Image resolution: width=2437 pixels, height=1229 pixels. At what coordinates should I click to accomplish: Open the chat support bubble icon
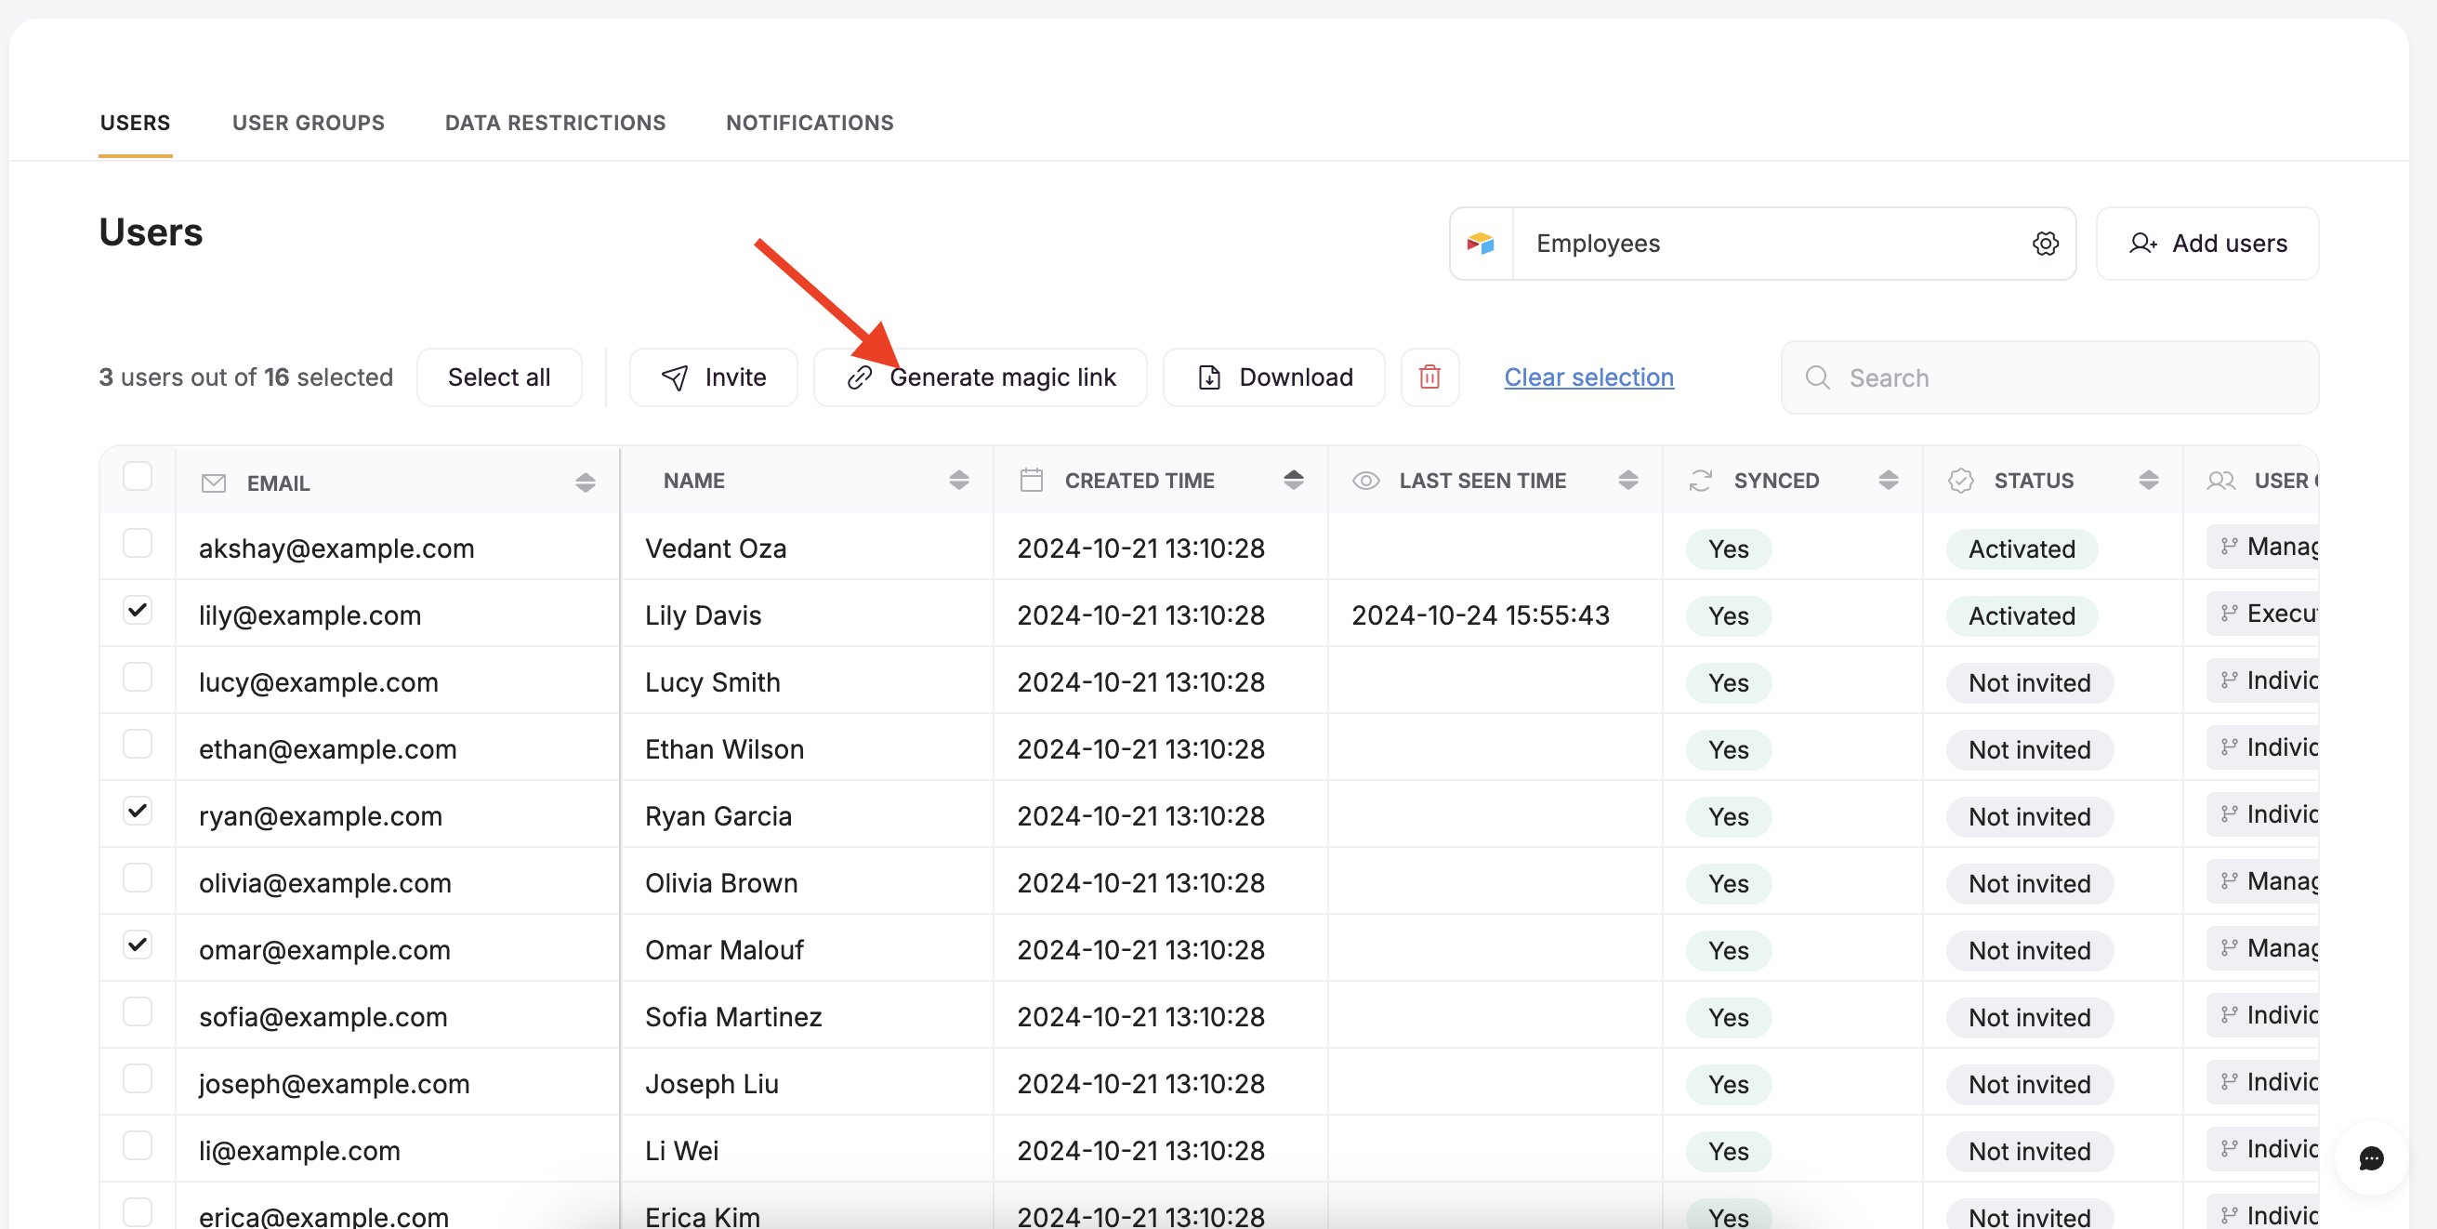[x=2371, y=1158]
